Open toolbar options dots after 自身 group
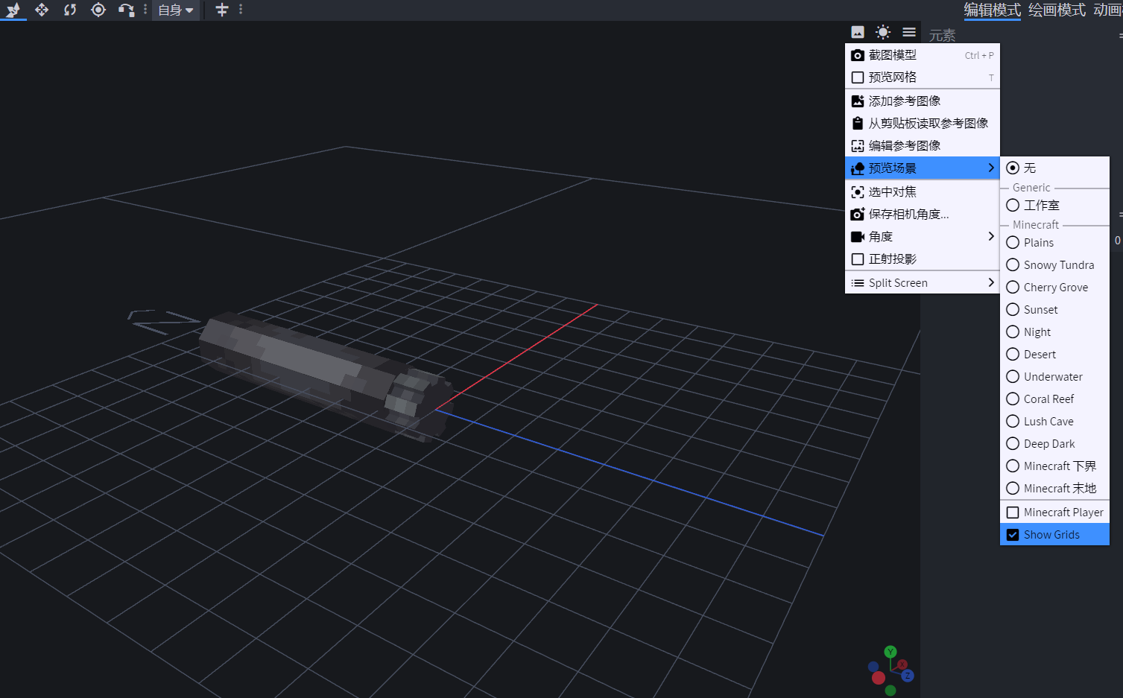 (241, 10)
